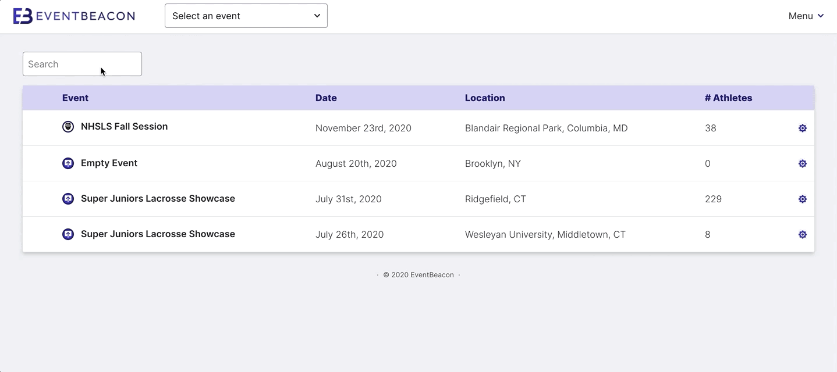Open Super Juniors Lacrosse Showcase in Wesleyan row

[158, 234]
